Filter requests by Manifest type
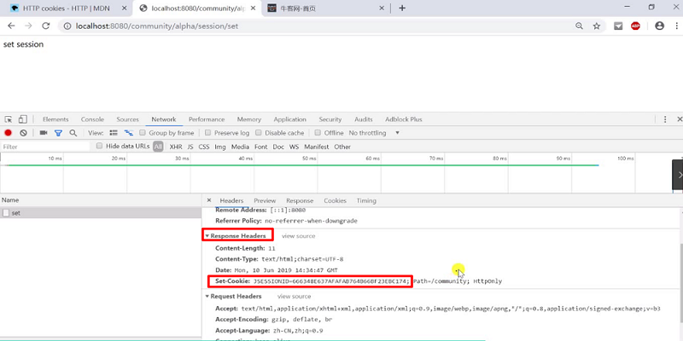This screenshot has height=341, width=683. click(x=317, y=147)
